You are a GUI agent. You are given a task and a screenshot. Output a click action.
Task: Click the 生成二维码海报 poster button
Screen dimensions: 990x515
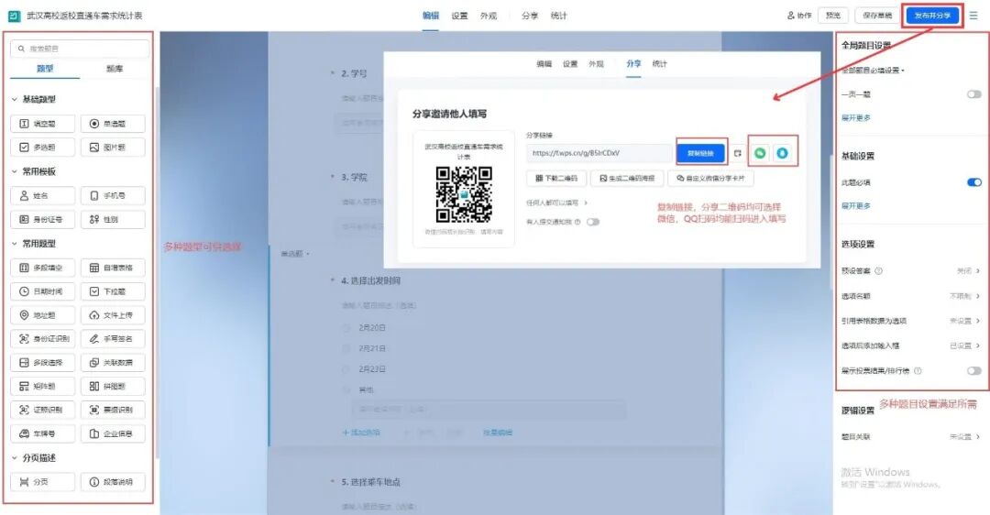tap(626, 178)
